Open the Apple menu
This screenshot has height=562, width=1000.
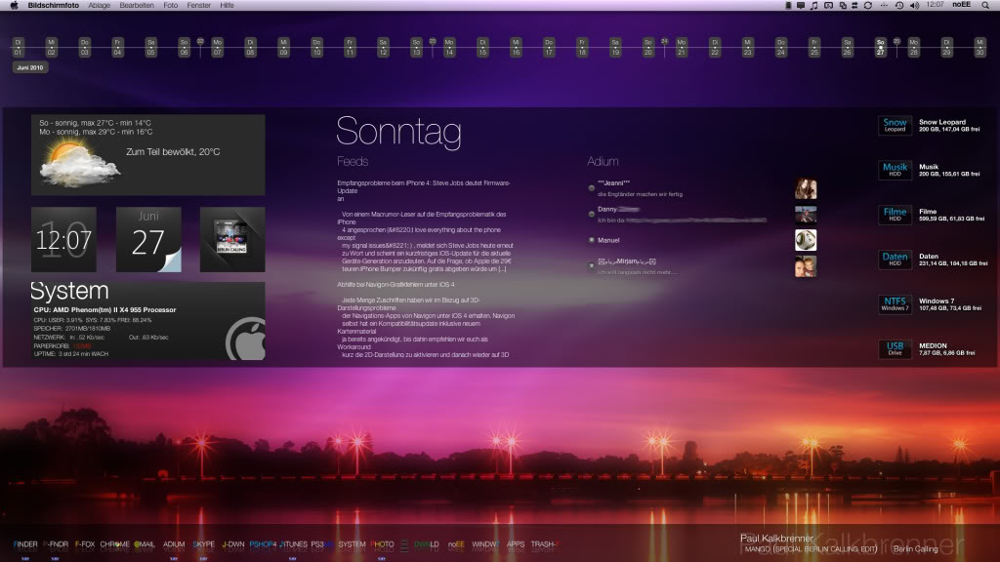[14, 5]
